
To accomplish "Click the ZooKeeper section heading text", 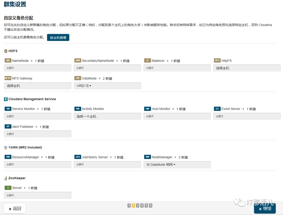I will click(17, 178).
